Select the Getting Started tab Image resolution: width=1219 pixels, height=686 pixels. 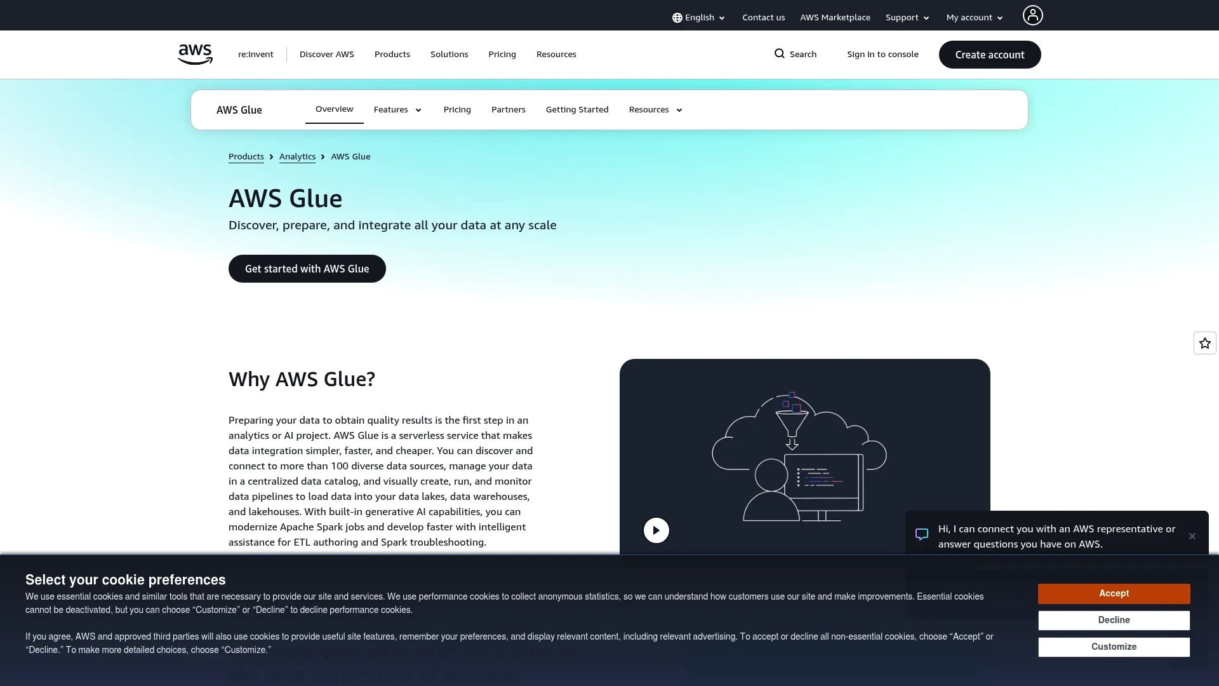(x=577, y=110)
